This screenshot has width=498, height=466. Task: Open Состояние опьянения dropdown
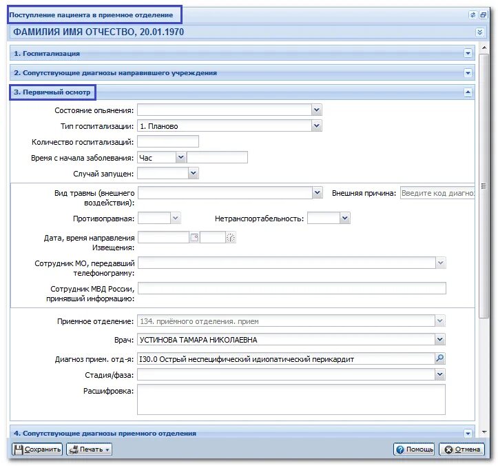316,110
